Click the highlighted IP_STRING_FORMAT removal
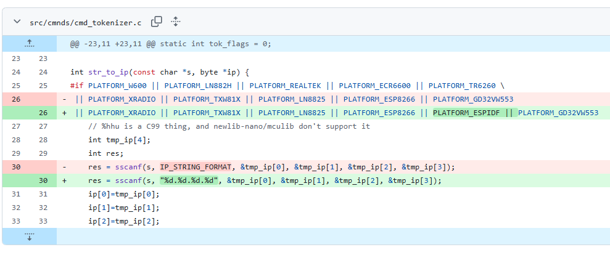This screenshot has width=610, height=255. point(196,167)
